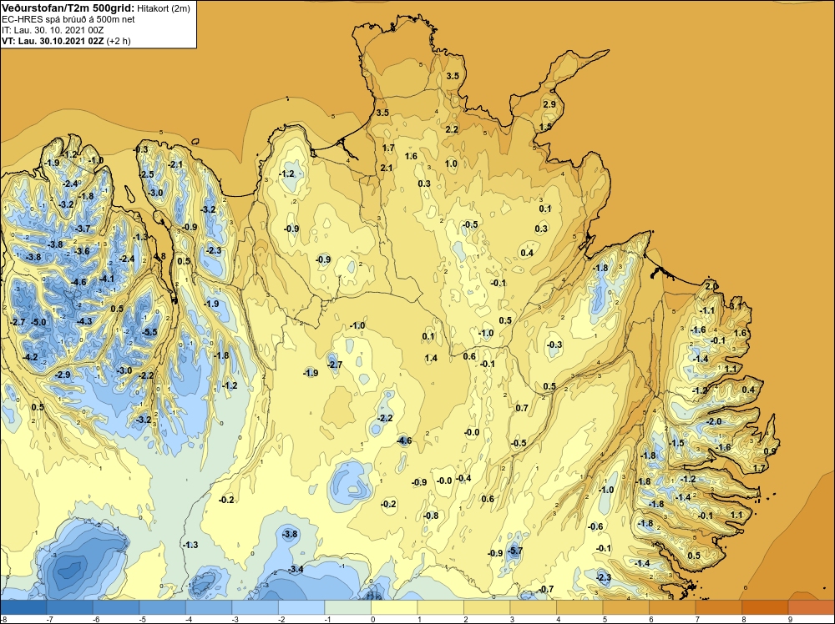Select the 8 to 9 legend color band
The image size is (835, 624).
(765, 607)
